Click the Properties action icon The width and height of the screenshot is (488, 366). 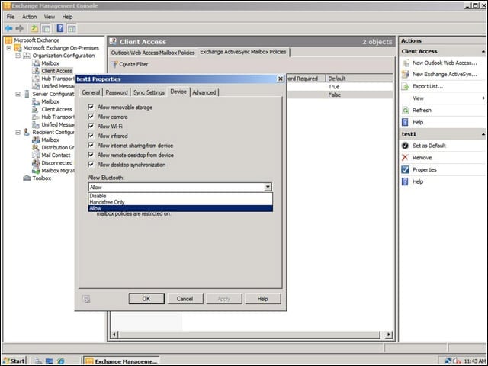[405, 169]
